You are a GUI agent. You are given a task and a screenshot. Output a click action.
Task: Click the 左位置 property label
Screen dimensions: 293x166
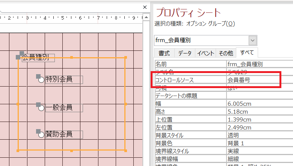(164, 128)
